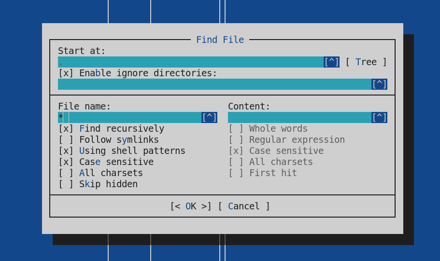Toggle file name Case sensitive checkbox

pos(106,162)
